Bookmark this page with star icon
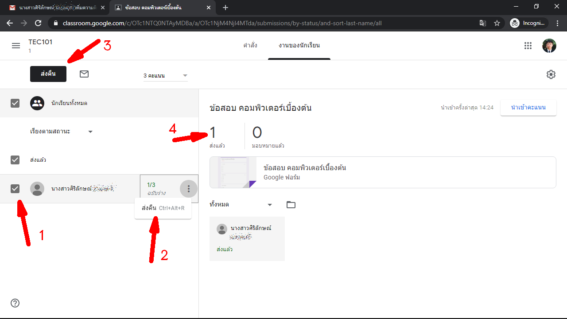This screenshot has height=319, width=567. point(497,23)
